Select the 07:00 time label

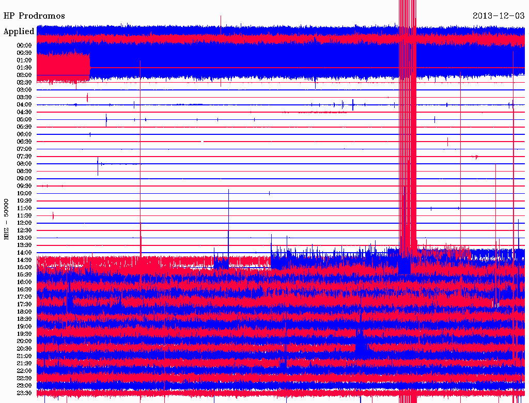tap(24, 149)
